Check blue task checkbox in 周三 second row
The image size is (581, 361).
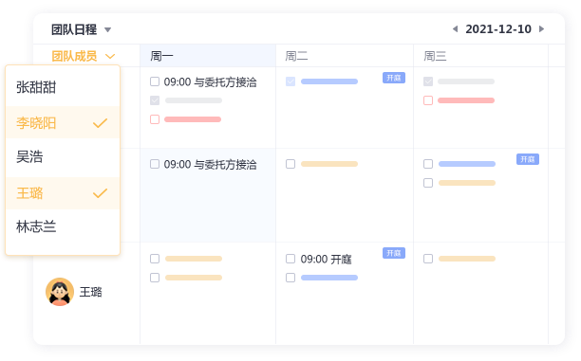click(x=428, y=164)
